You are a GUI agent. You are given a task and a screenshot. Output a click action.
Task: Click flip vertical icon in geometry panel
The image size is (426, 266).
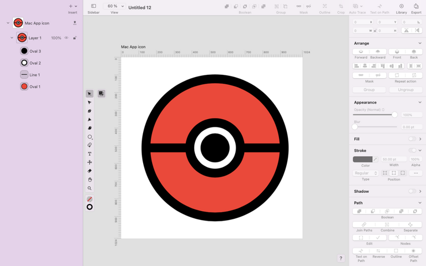pyautogui.click(x=407, y=30)
